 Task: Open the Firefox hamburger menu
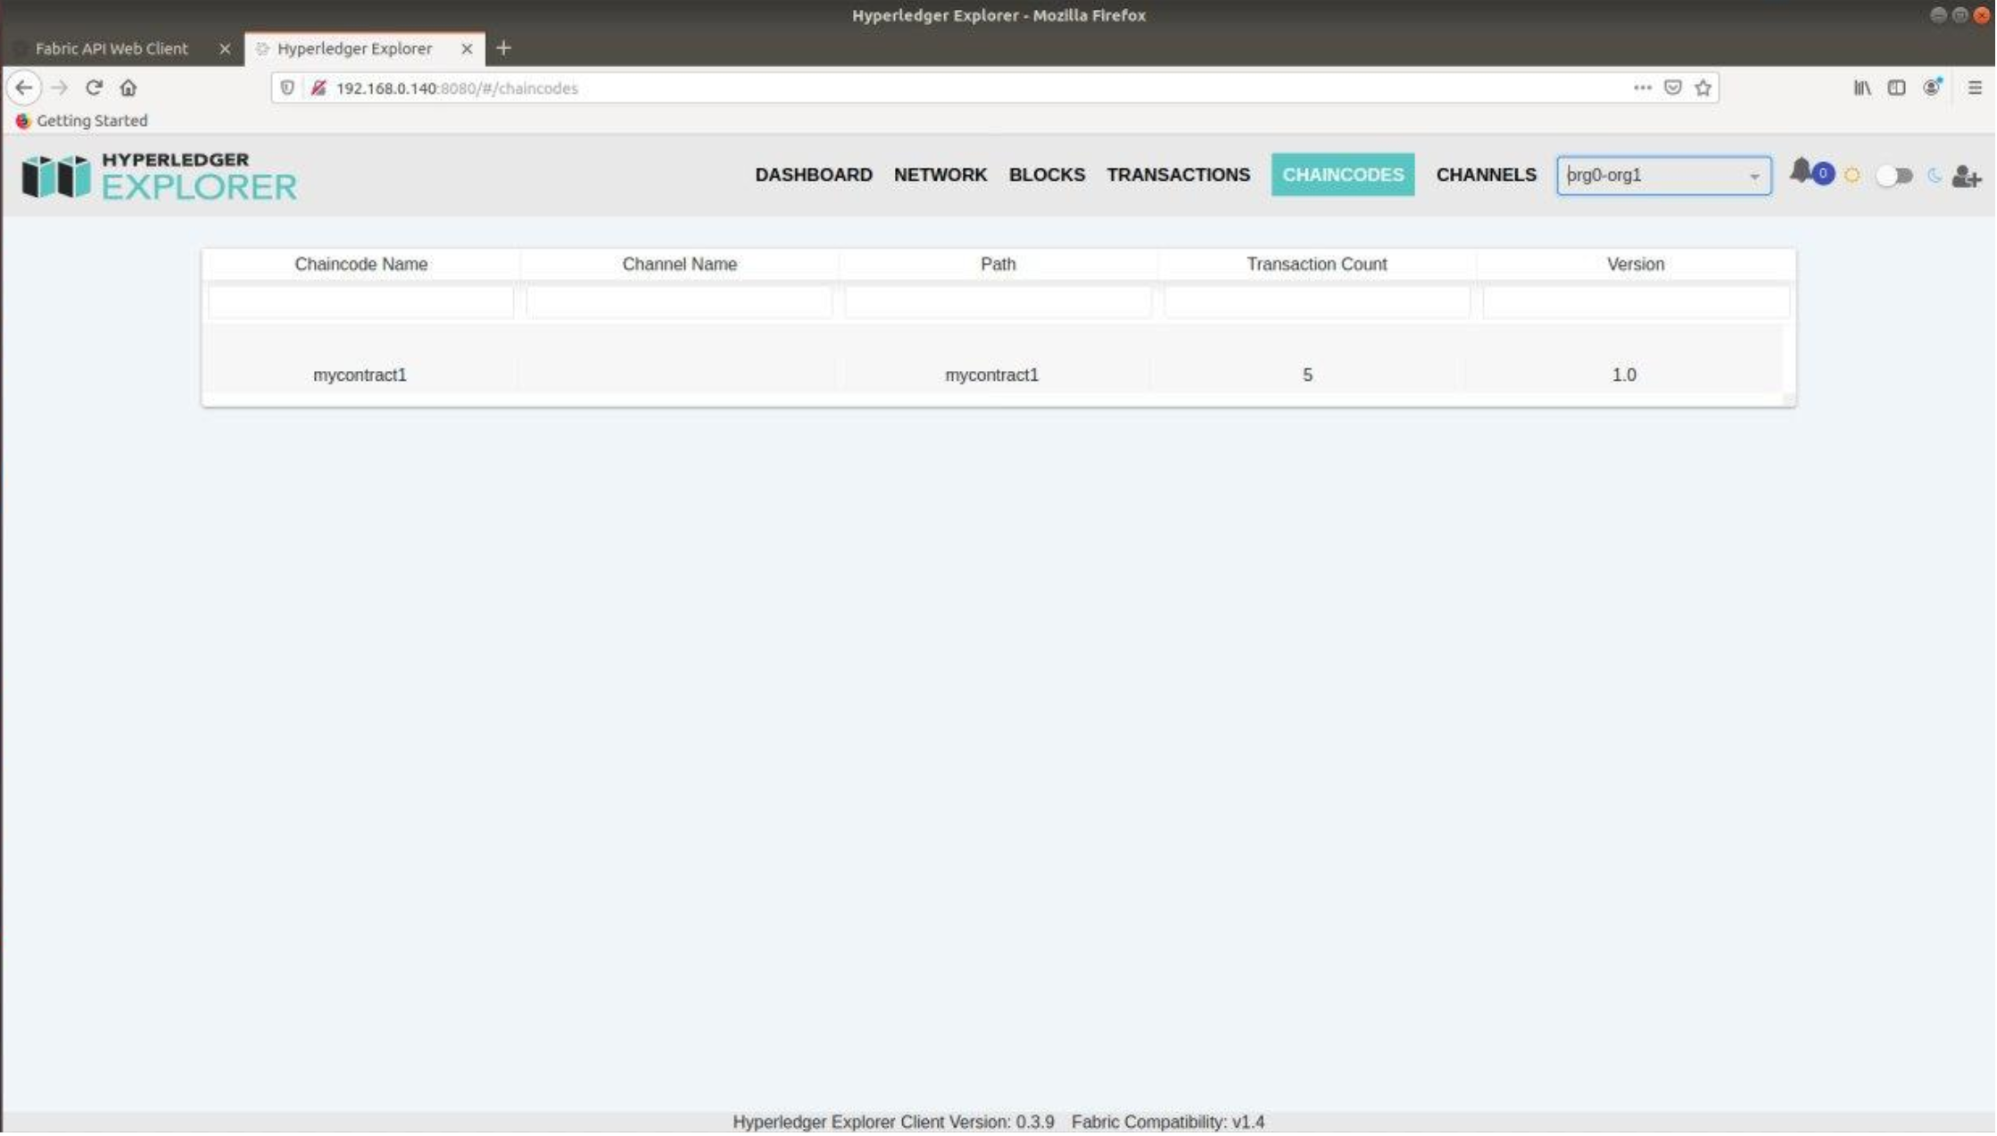click(1975, 88)
